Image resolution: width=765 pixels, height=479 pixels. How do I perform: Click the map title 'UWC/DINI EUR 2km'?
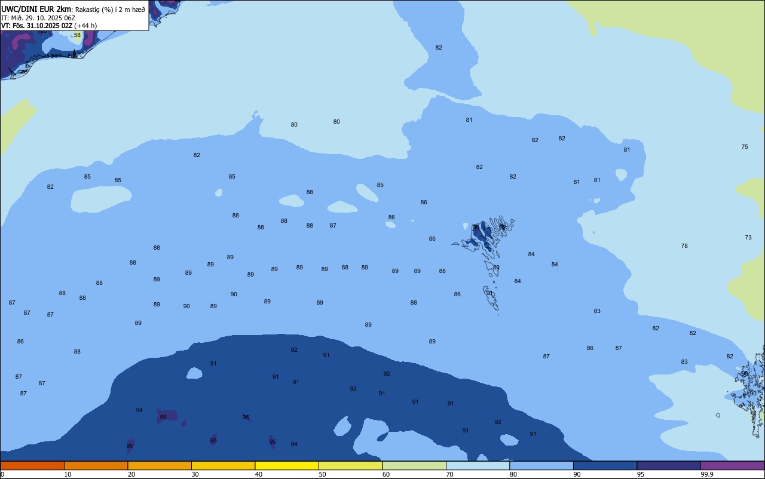(36, 8)
